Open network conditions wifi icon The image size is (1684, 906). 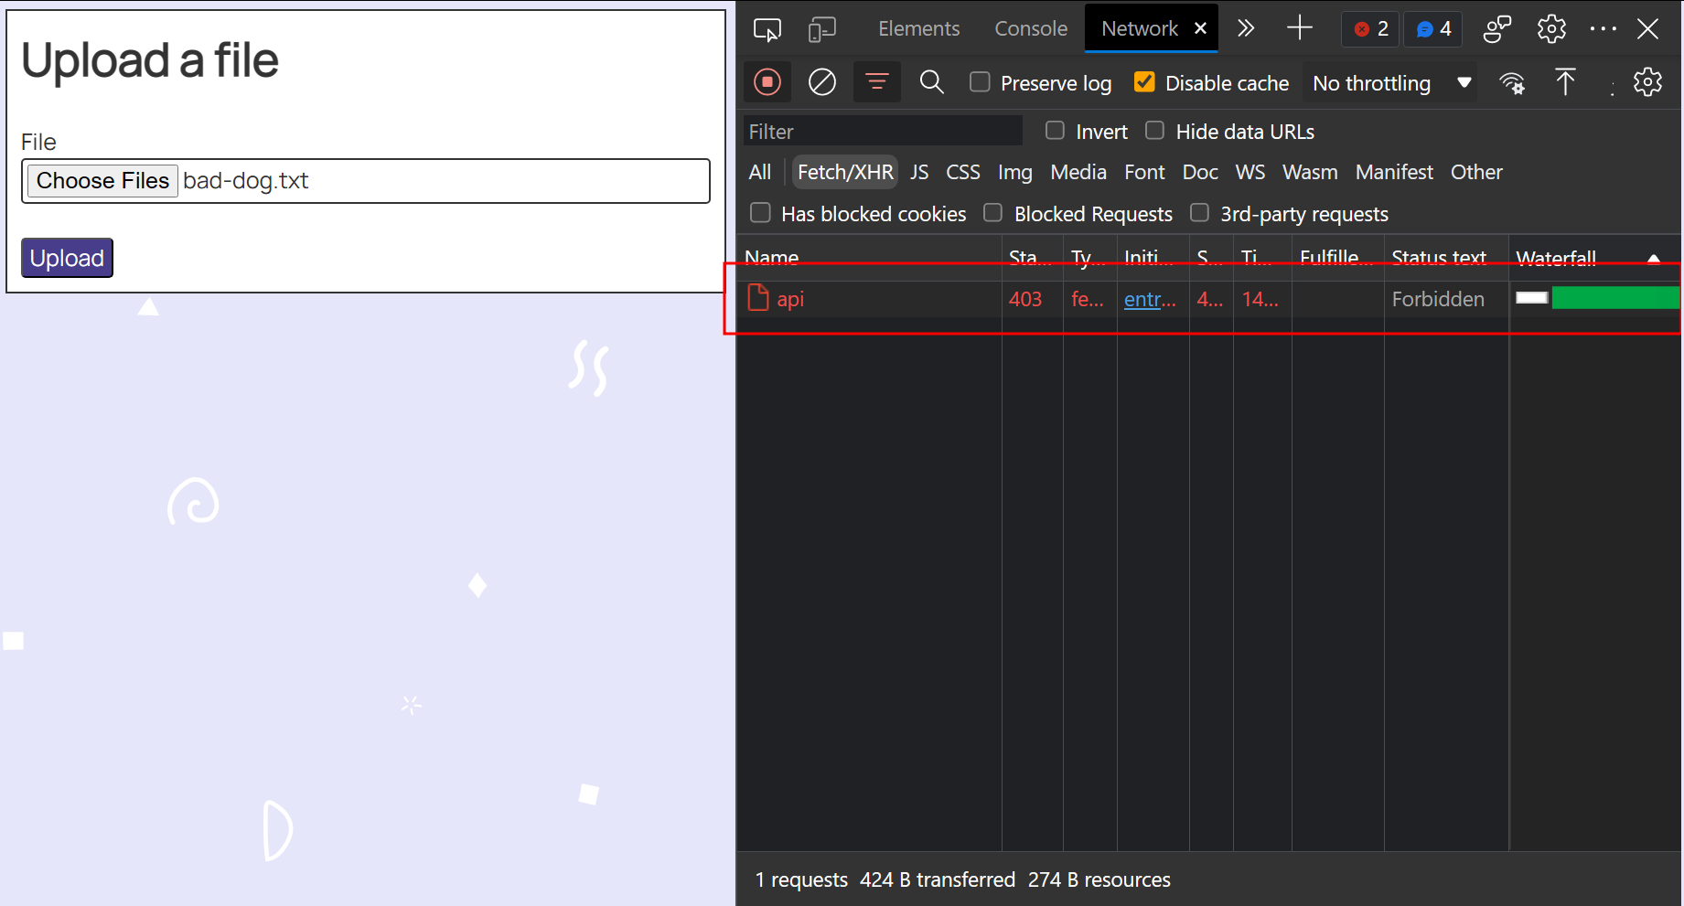1511,83
